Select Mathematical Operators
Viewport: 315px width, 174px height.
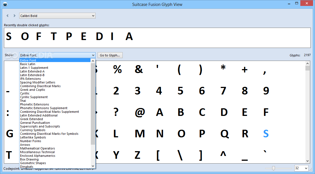55,148
